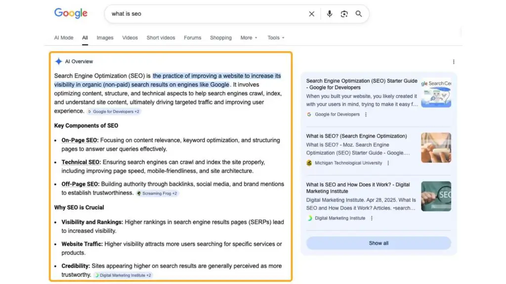Open the SEO Starter Guide source link

pyautogui.click(x=361, y=84)
